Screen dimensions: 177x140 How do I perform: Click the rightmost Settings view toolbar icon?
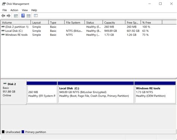tap(36, 16)
